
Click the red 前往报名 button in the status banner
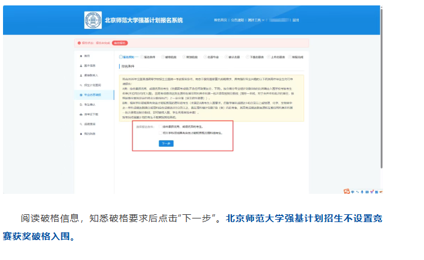(119, 43)
